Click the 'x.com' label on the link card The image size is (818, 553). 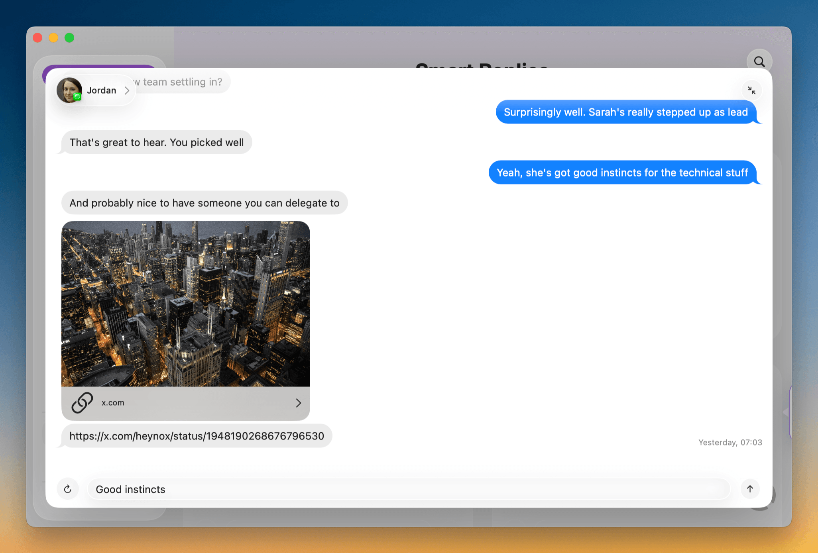click(x=112, y=403)
